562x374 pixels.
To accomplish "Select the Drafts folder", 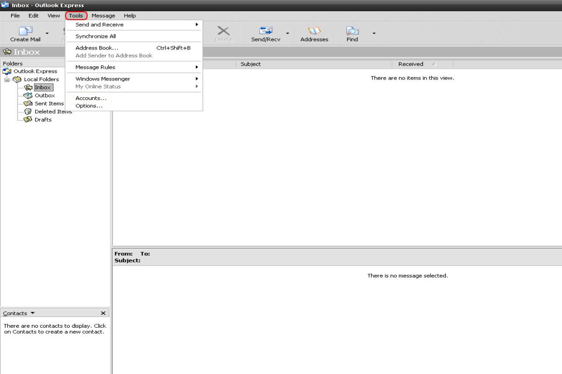I will click(43, 120).
